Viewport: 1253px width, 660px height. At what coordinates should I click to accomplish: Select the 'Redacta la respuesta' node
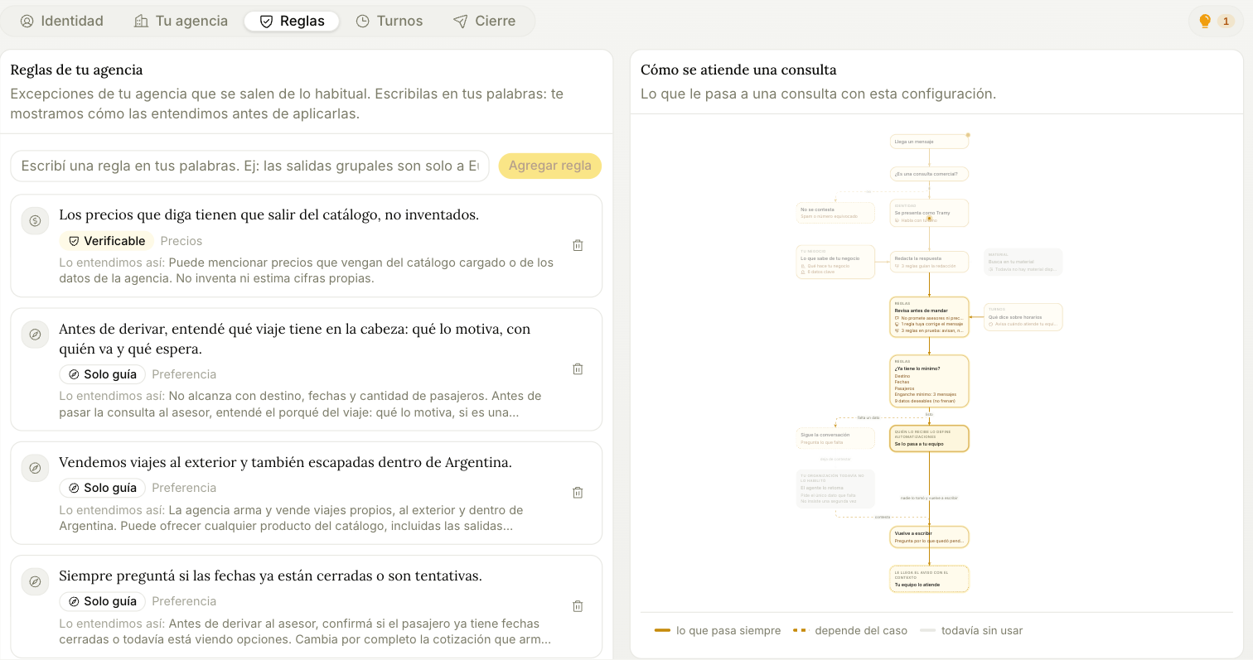coord(929,262)
